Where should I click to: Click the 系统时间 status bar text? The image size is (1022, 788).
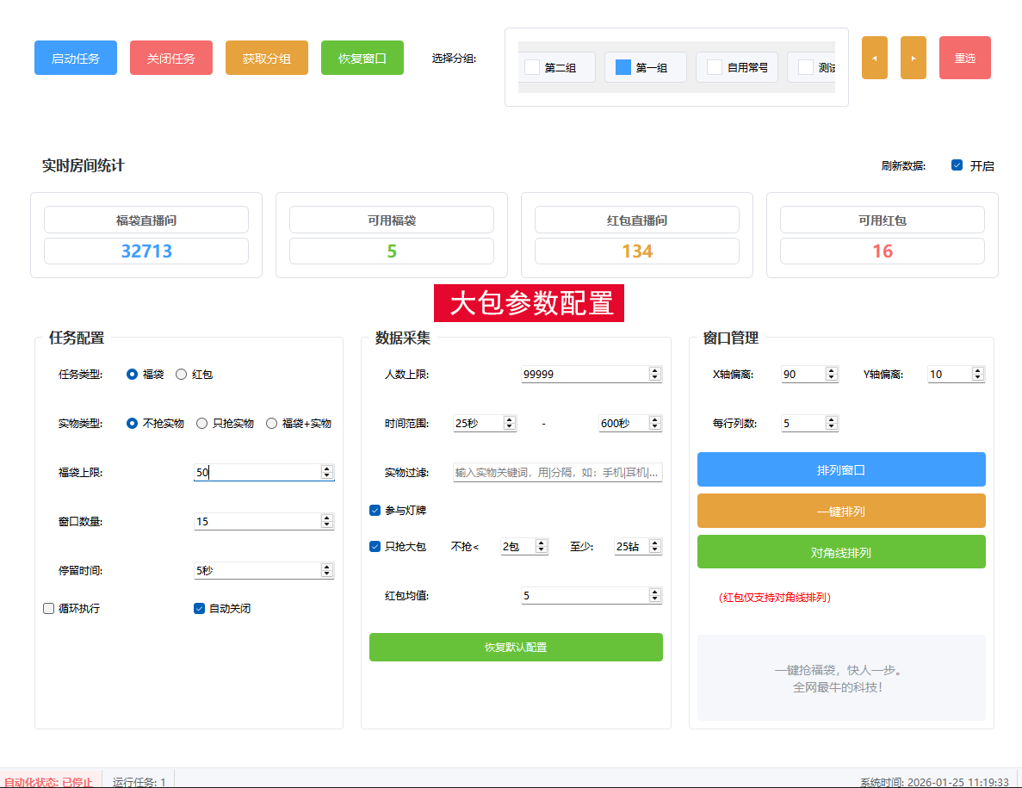point(935,781)
